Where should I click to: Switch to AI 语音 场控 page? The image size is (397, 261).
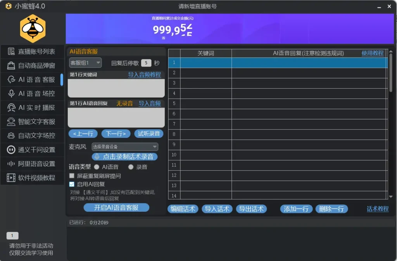[32, 94]
